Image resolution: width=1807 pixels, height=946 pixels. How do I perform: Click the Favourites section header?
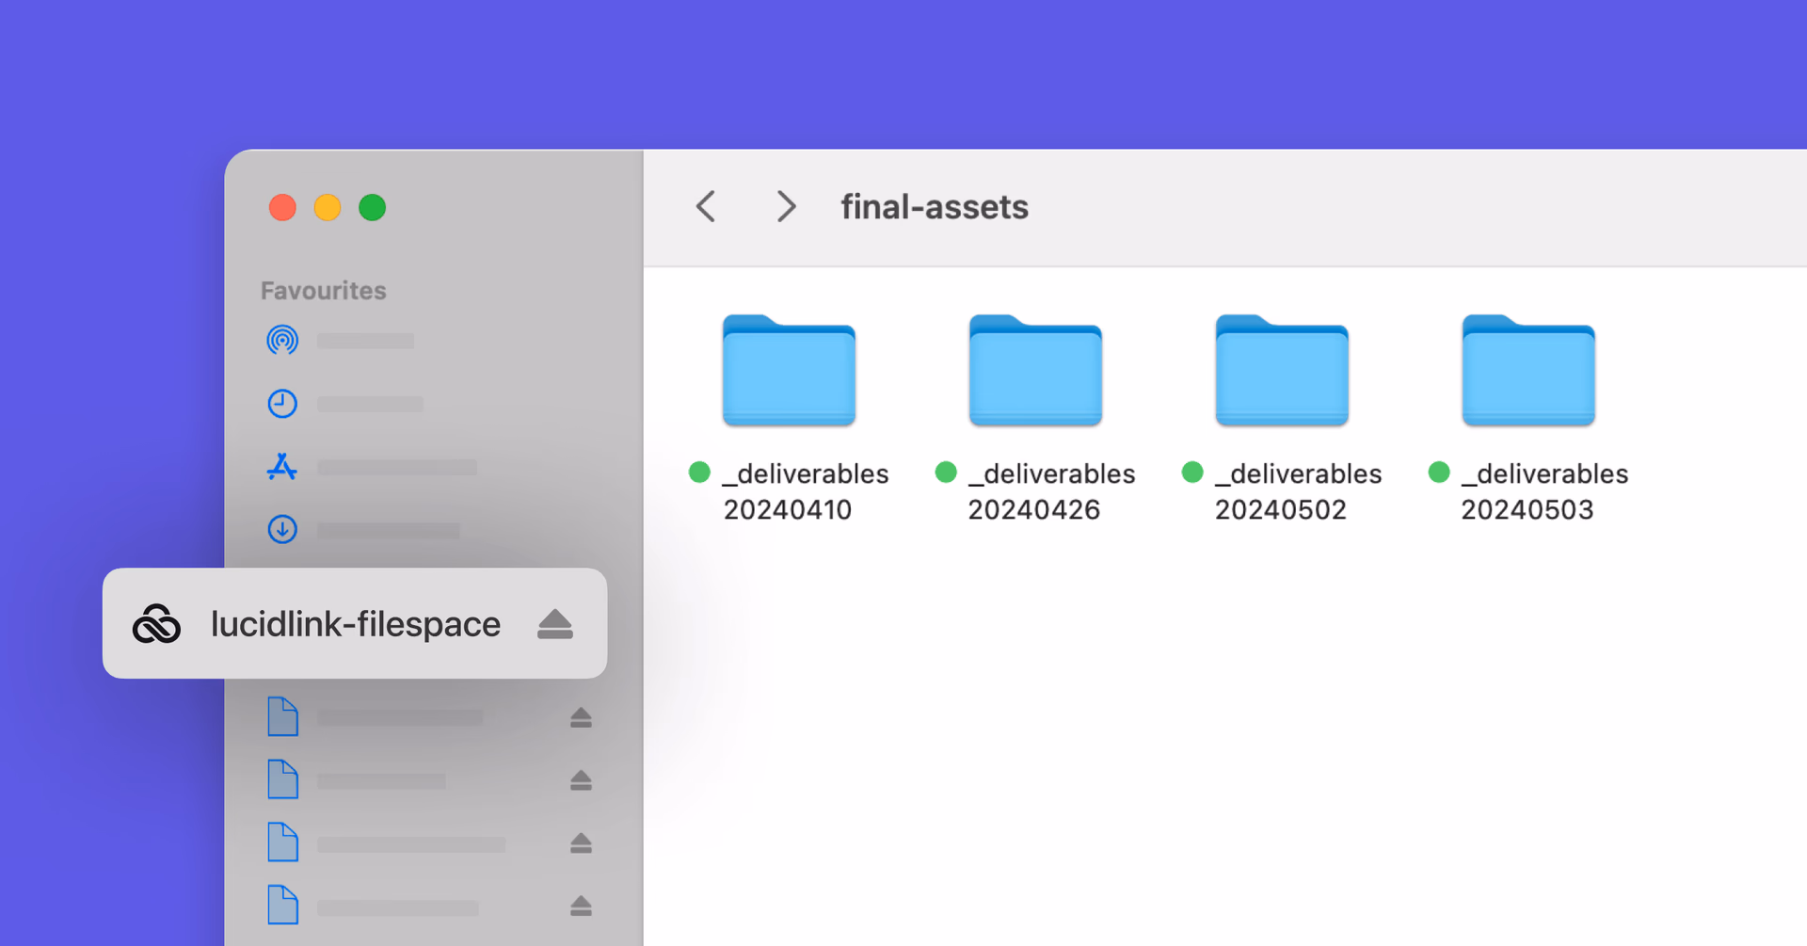pyautogui.click(x=324, y=290)
